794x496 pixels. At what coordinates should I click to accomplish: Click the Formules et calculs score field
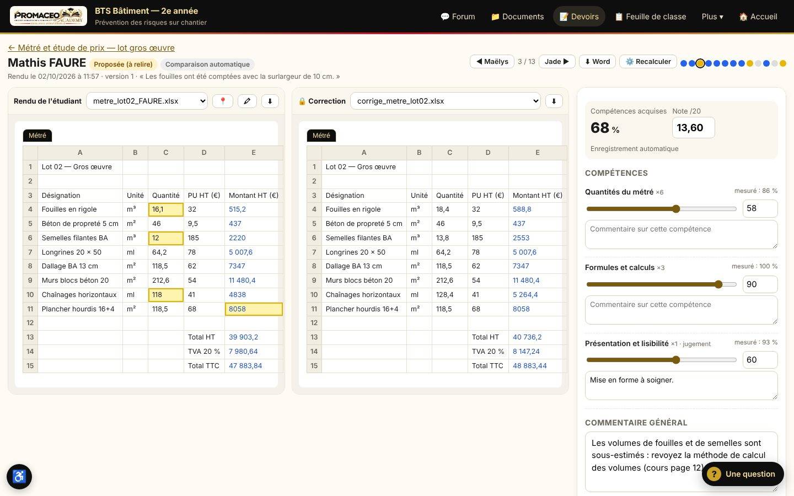click(x=760, y=284)
